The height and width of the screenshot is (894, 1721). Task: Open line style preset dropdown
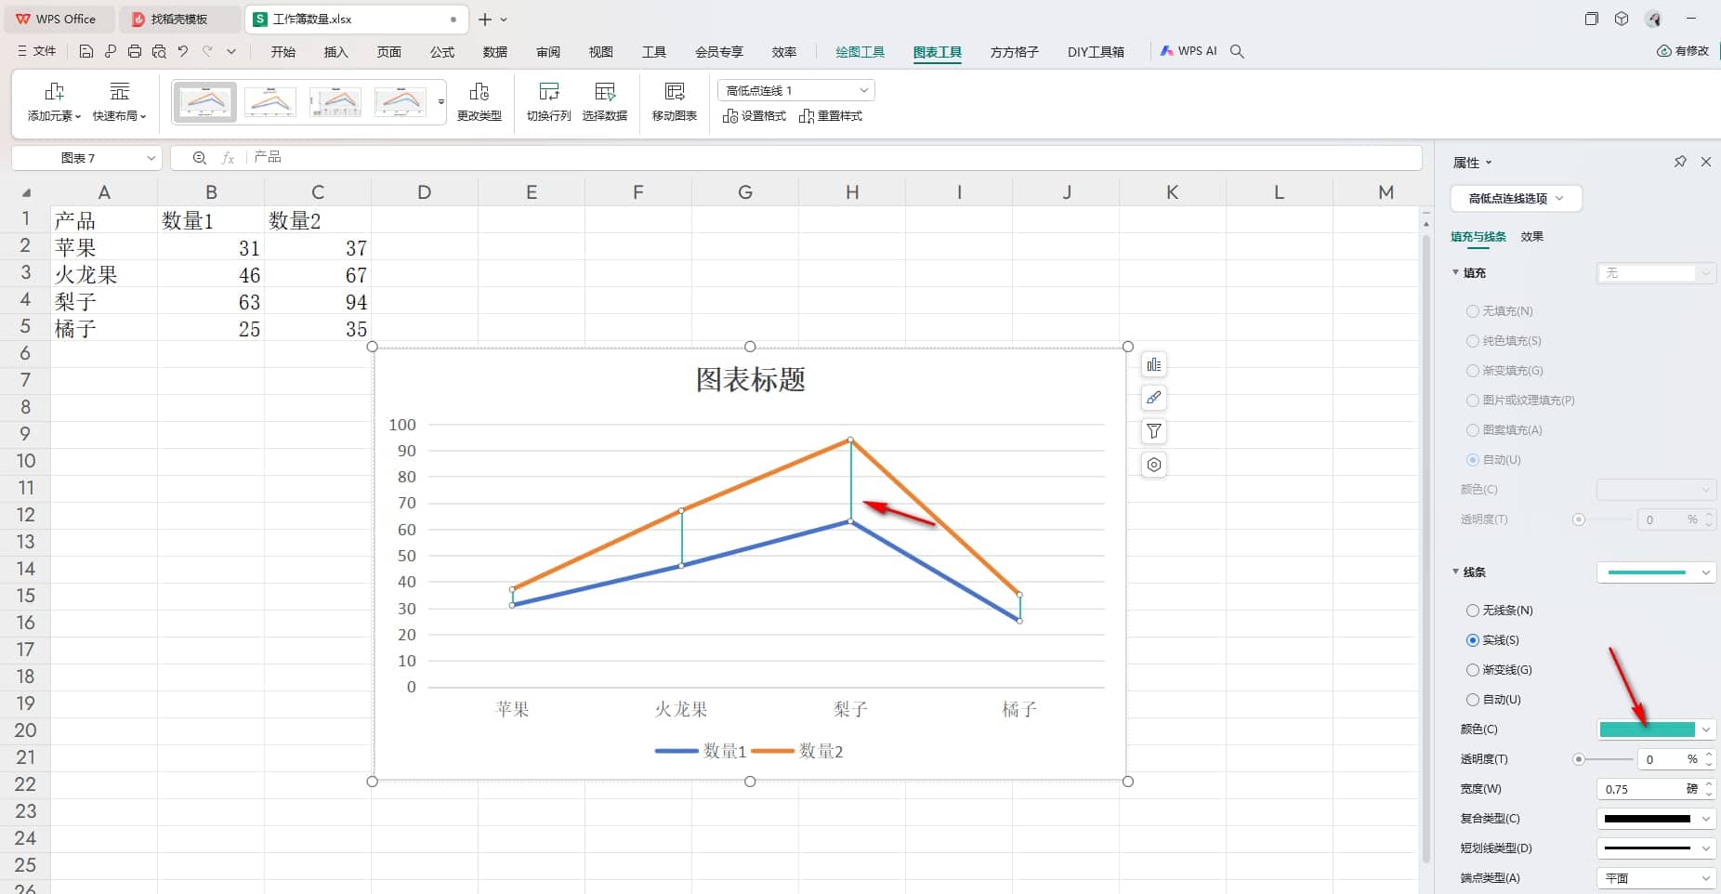pyautogui.click(x=1656, y=572)
